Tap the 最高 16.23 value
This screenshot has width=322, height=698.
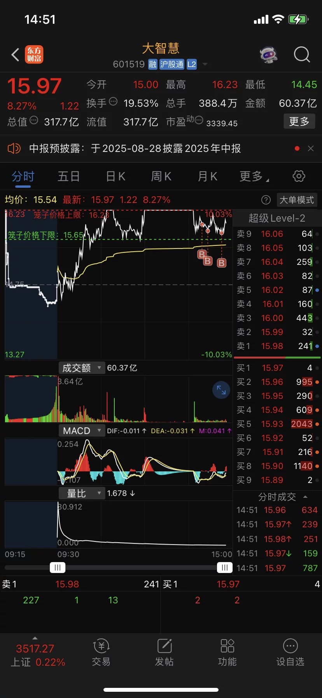tap(225, 85)
